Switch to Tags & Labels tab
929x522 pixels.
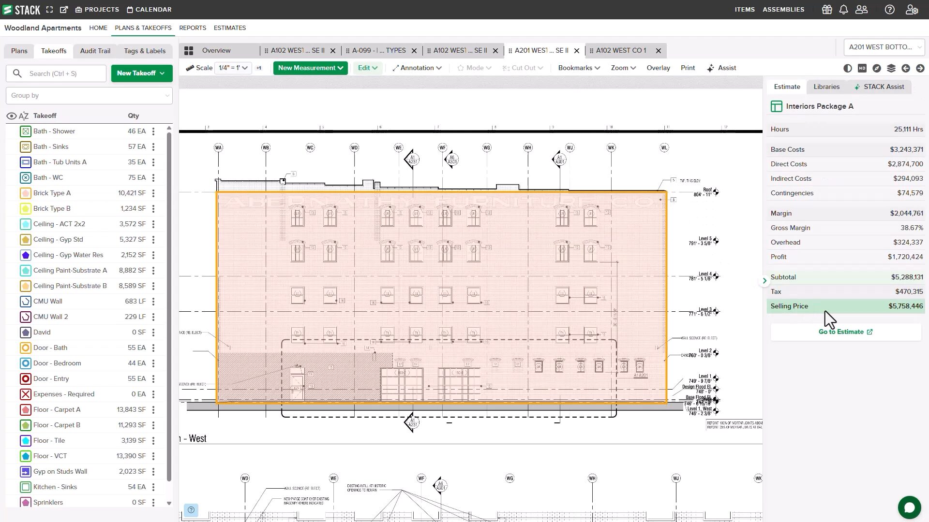coord(145,51)
